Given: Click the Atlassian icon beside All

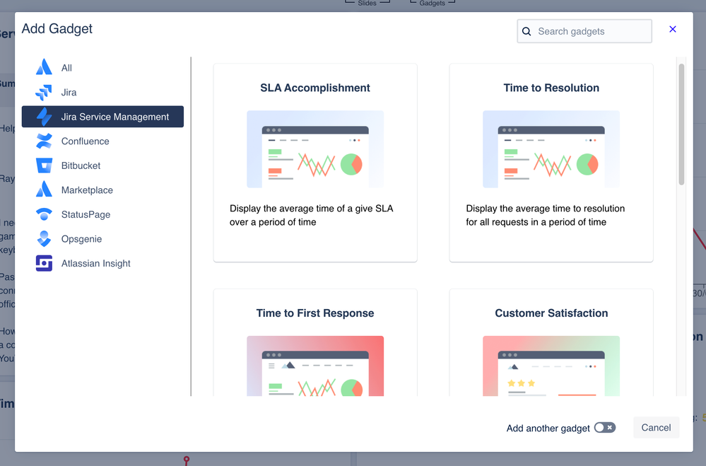Looking at the screenshot, I should click(44, 68).
